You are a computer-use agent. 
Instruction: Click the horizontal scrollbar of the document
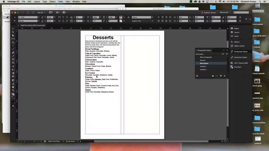(x=151, y=141)
